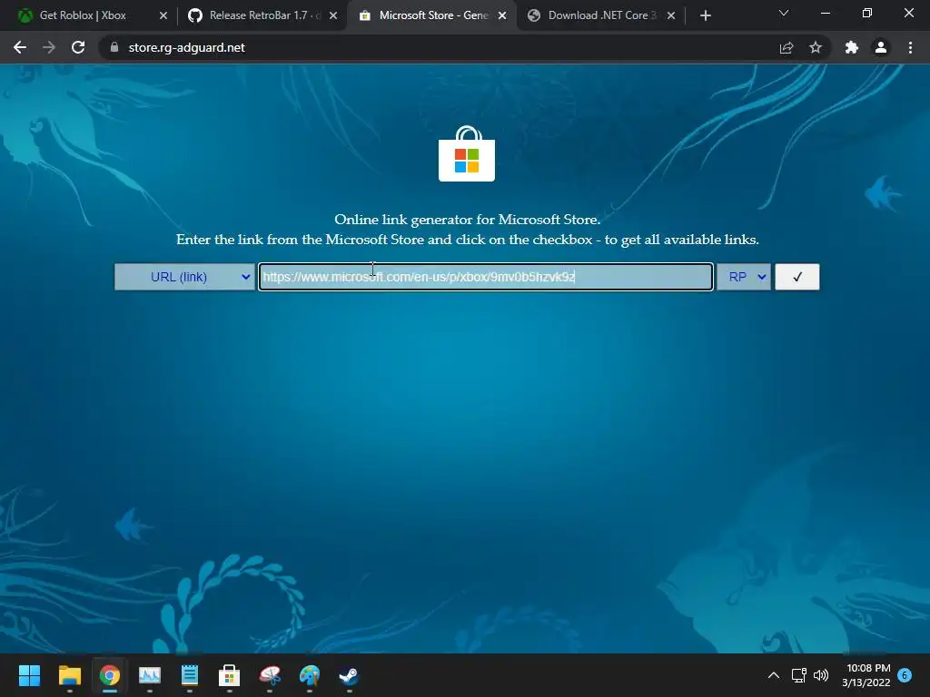This screenshot has height=697, width=930.
Task: Open the Windows Start menu
Action: [x=29, y=675]
